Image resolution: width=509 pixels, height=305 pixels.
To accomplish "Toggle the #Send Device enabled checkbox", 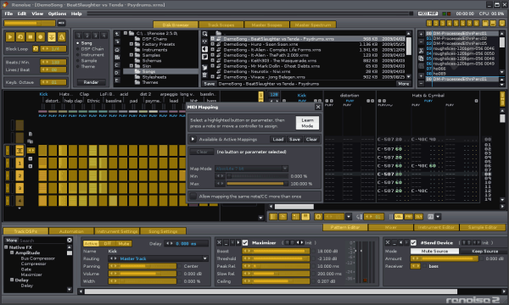I will point(414,242).
